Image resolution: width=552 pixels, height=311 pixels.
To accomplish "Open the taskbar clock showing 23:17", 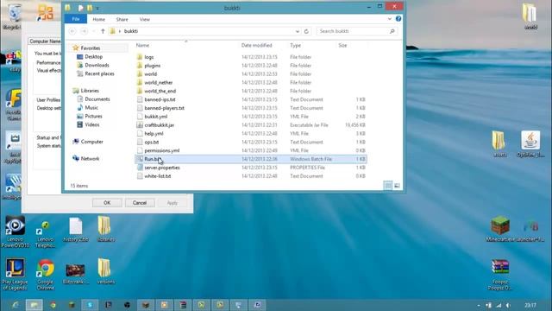I will click(530, 305).
